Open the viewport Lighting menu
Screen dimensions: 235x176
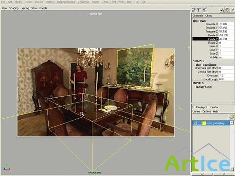pos(25,8)
